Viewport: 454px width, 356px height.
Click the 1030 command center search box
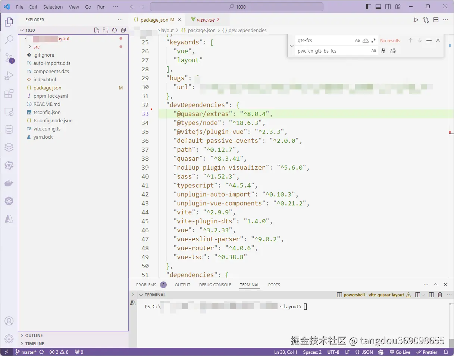coord(237,7)
